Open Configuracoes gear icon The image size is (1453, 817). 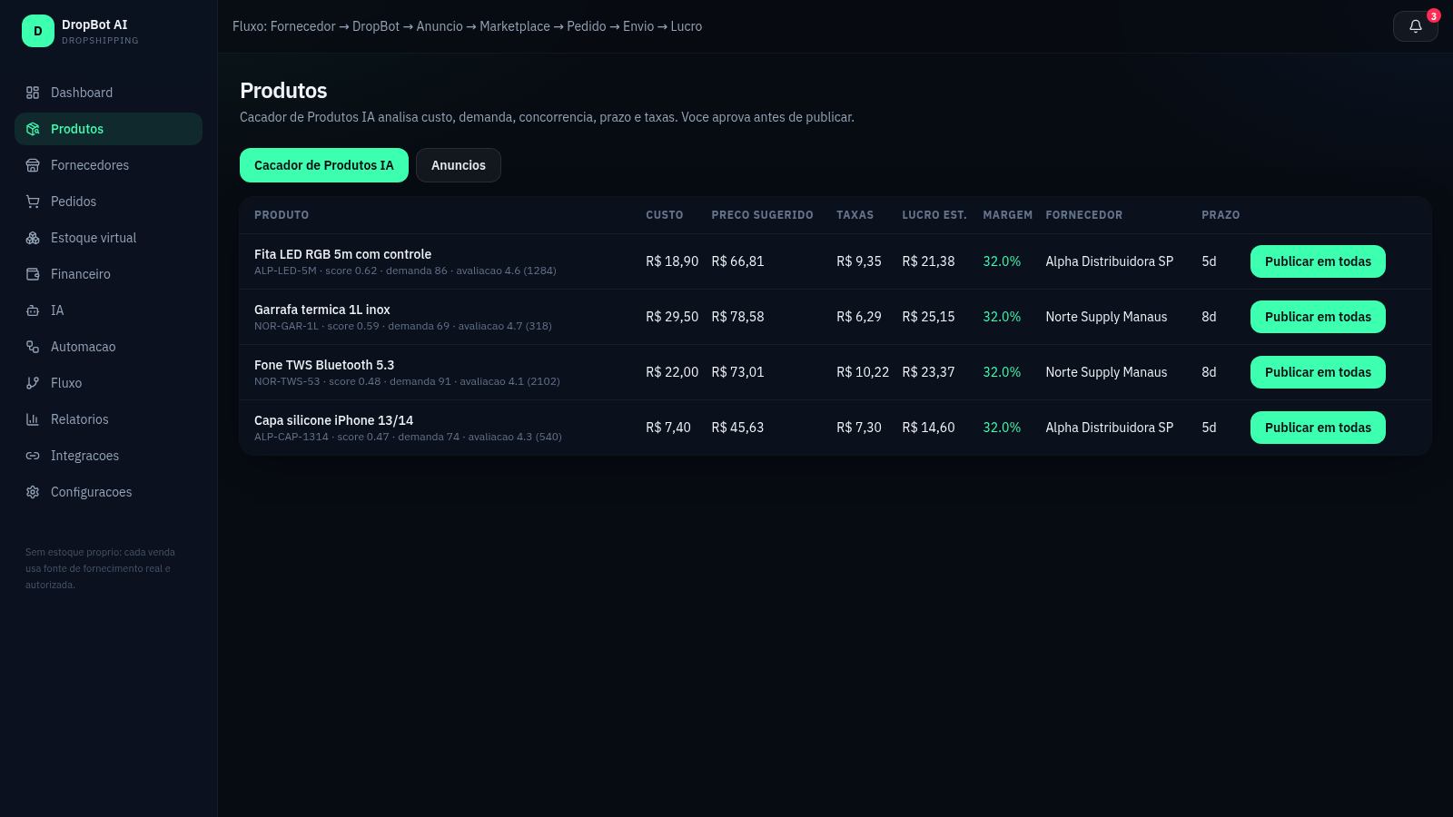[x=33, y=492]
